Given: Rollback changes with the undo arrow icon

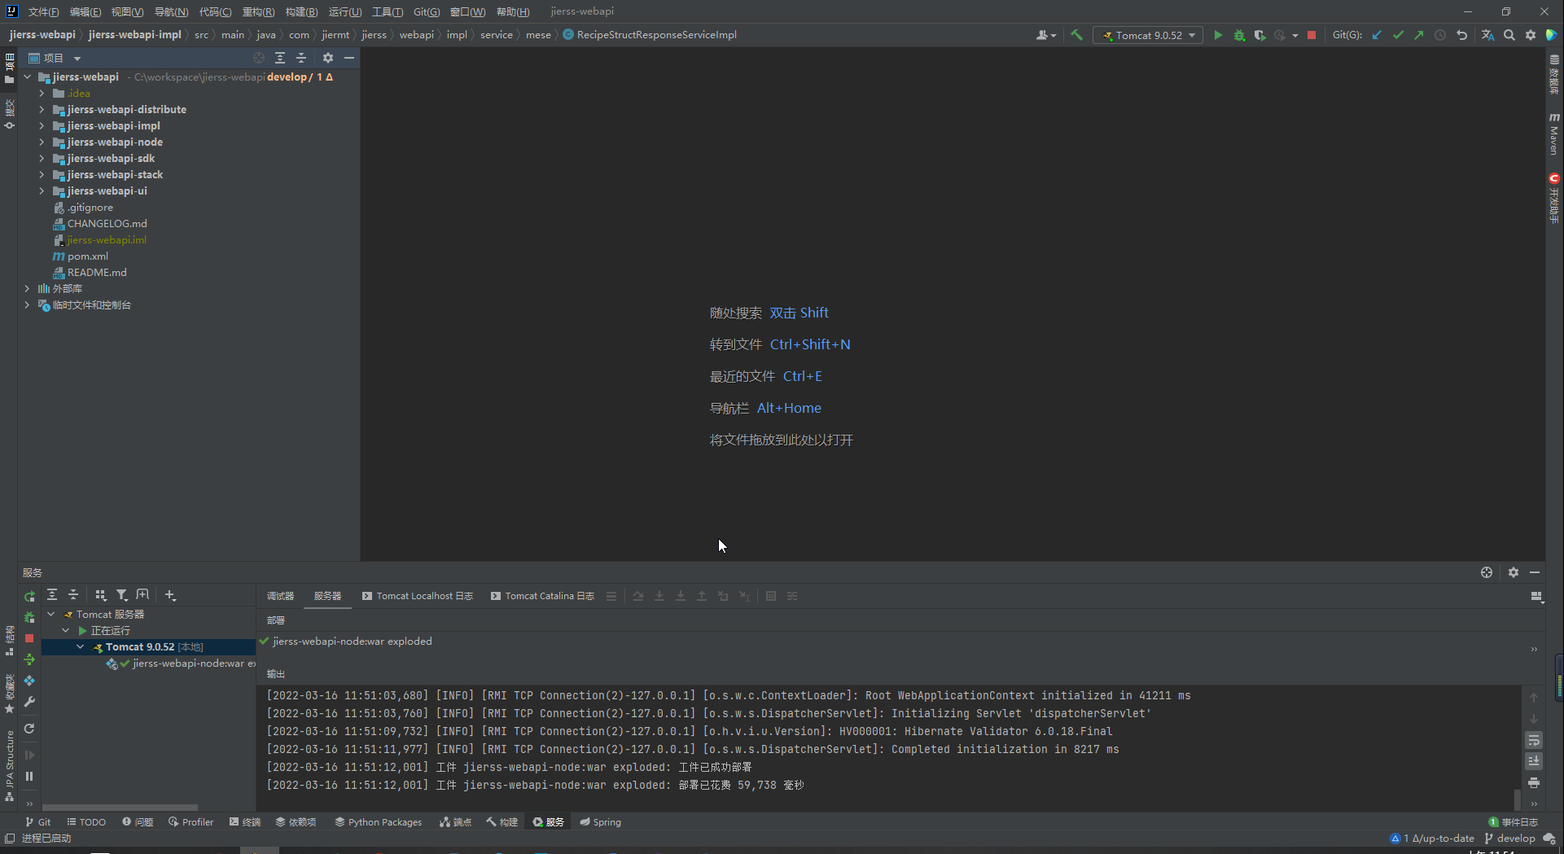Looking at the screenshot, I should pos(1462,35).
